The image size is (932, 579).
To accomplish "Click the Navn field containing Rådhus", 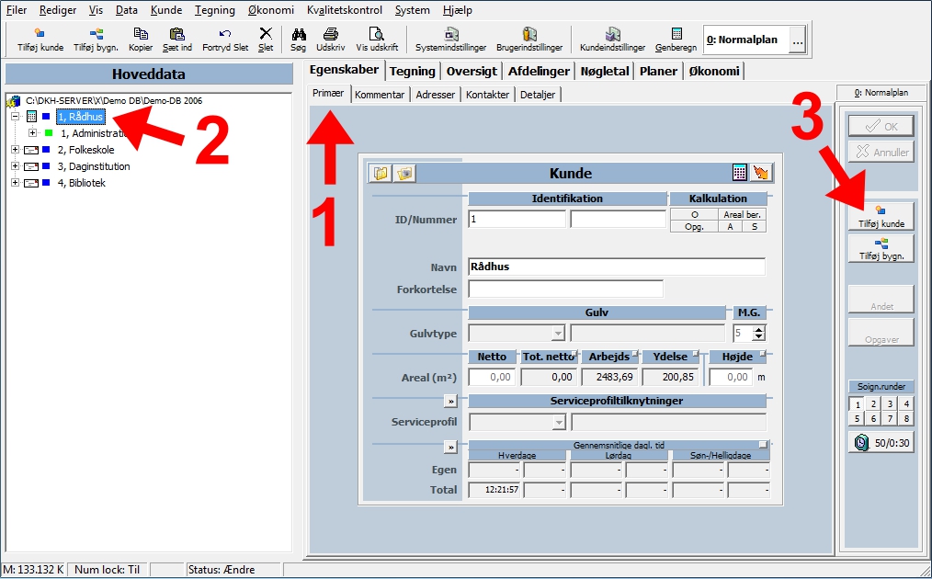I will [x=617, y=267].
